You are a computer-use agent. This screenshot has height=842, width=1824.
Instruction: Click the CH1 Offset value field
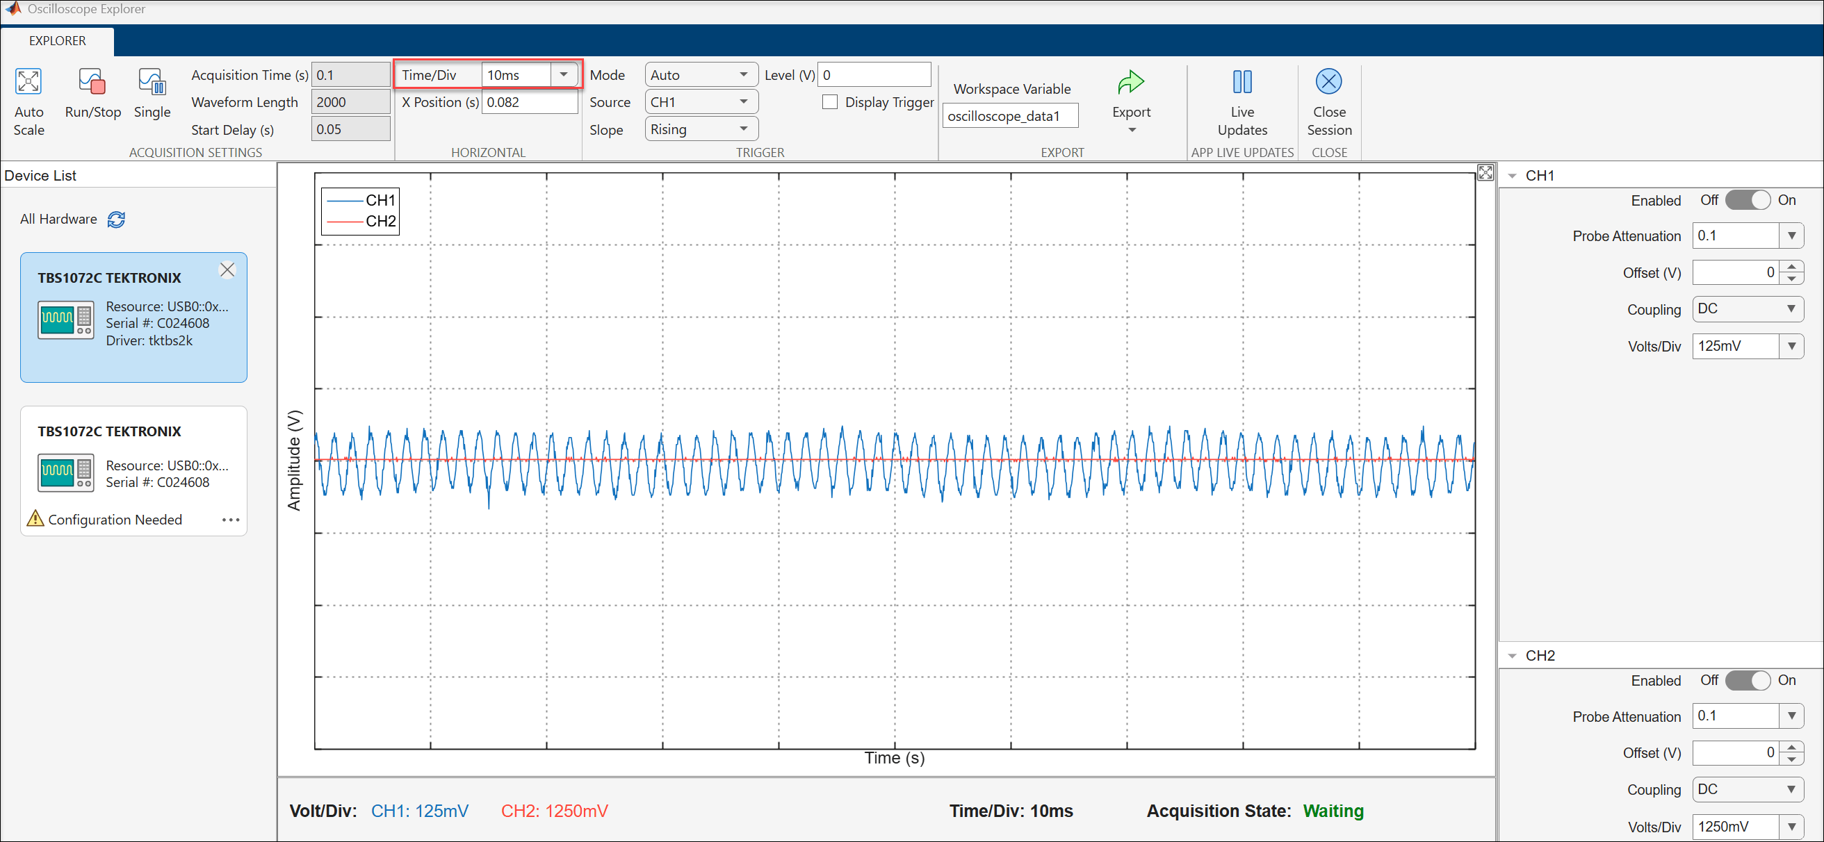coord(1736,272)
